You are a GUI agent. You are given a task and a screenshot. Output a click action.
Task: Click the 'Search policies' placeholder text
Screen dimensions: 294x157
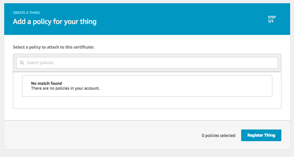pyautogui.click(x=40, y=63)
